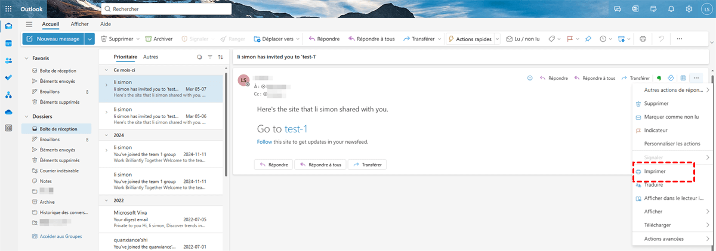This screenshot has height=251, width=716.
Task: Click the printer icon in the ribbon
Action: click(x=643, y=39)
